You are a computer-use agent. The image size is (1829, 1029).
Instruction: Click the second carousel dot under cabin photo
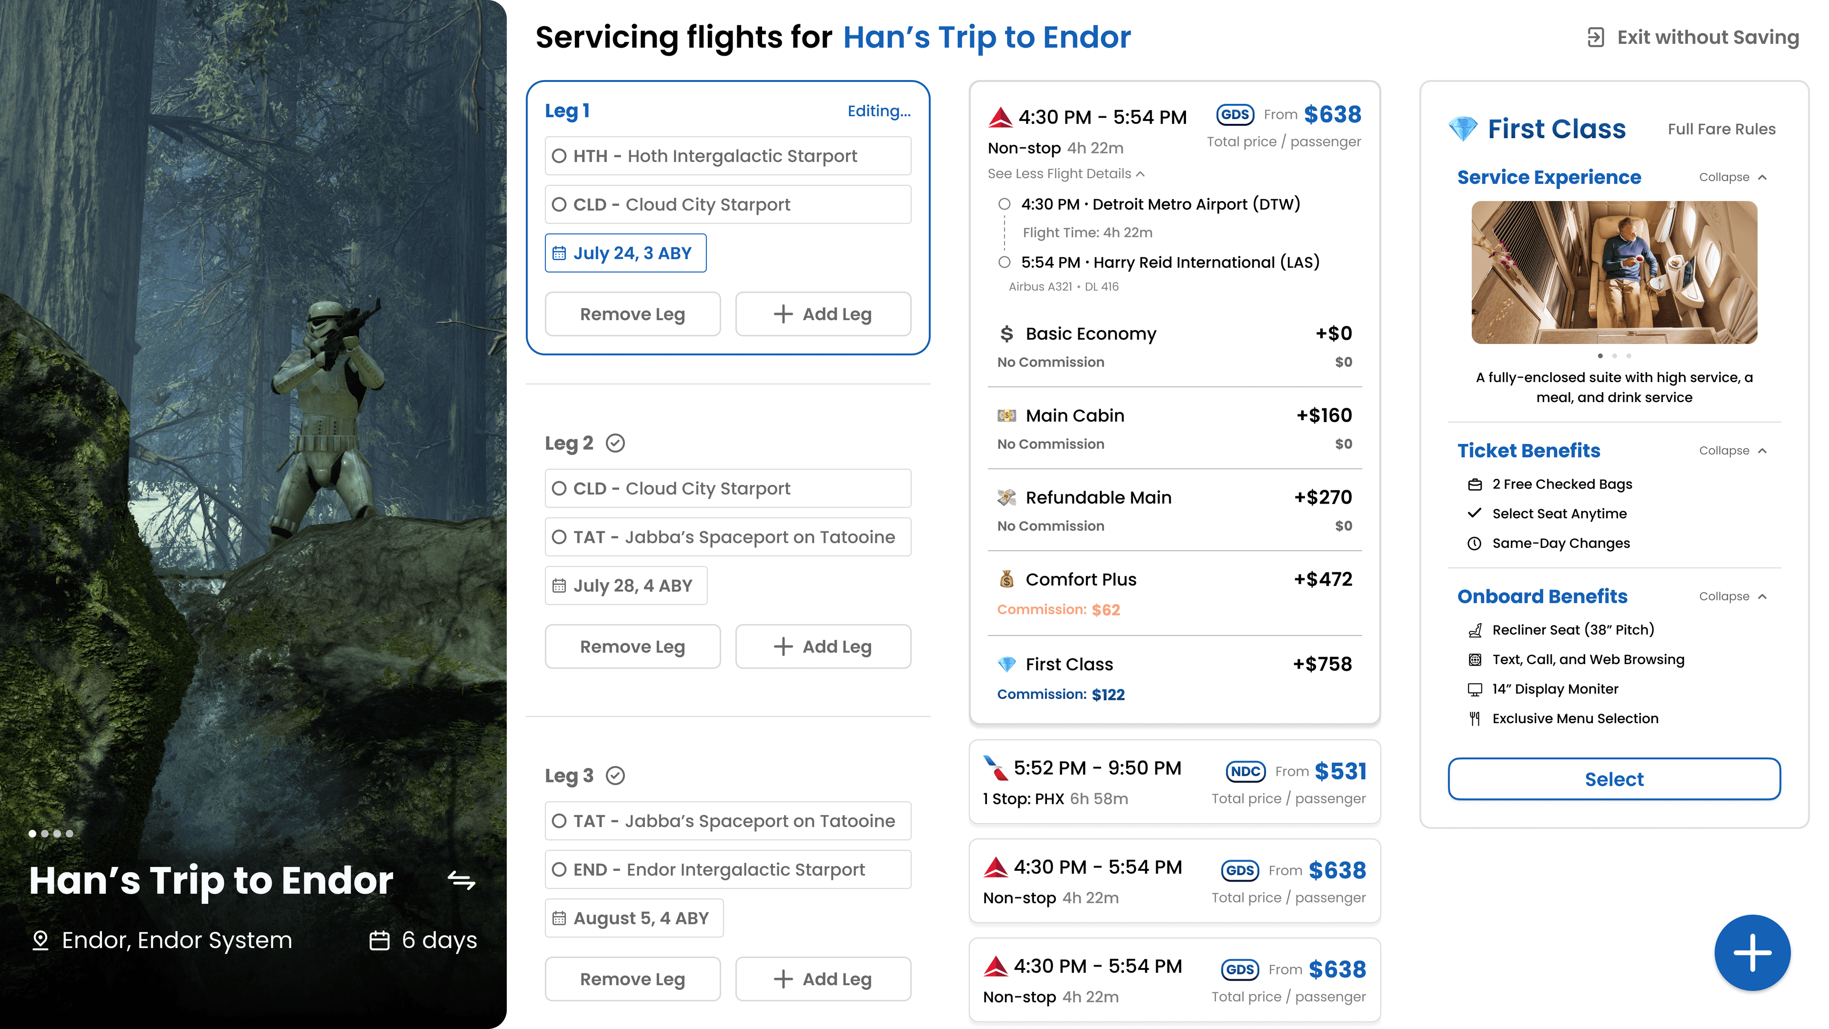(1615, 356)
